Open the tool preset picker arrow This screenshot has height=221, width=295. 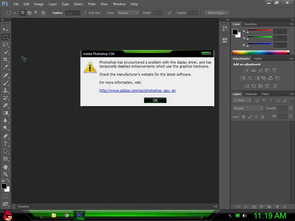15,13
